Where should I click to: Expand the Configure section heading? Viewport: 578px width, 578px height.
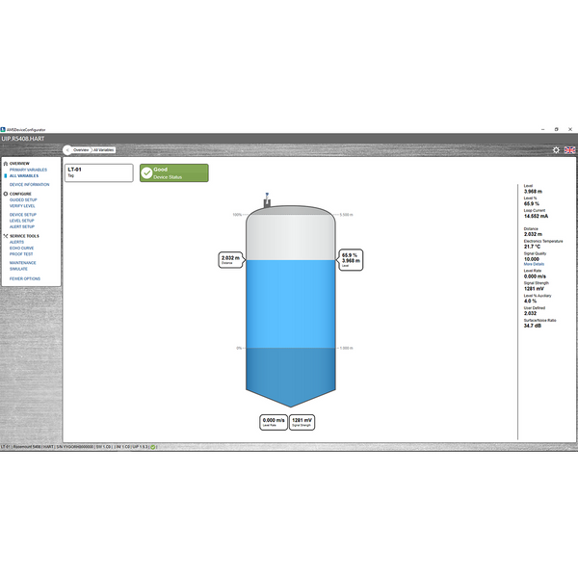pyautogui.click(x=21, y=194)
